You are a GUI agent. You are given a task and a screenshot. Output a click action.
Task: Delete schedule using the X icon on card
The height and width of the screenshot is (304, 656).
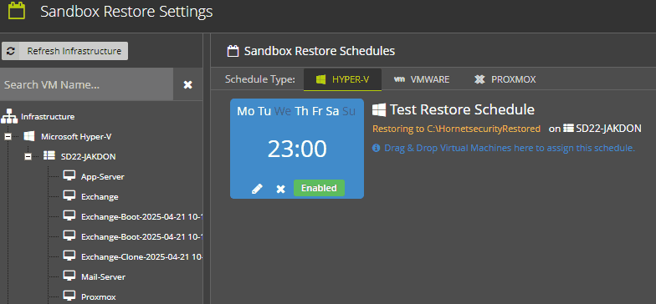281,189
